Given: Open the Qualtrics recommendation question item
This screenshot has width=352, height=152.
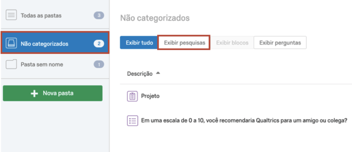Looking at the screenshot, I should (244, 121).
